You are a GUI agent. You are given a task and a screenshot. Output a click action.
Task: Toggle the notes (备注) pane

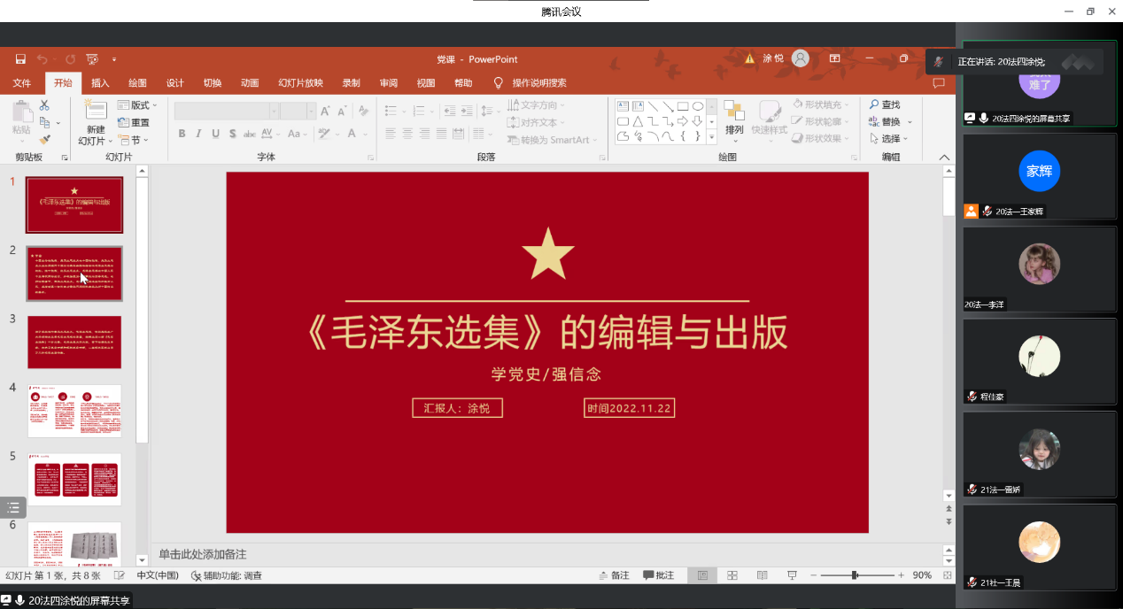coord(612,575)
